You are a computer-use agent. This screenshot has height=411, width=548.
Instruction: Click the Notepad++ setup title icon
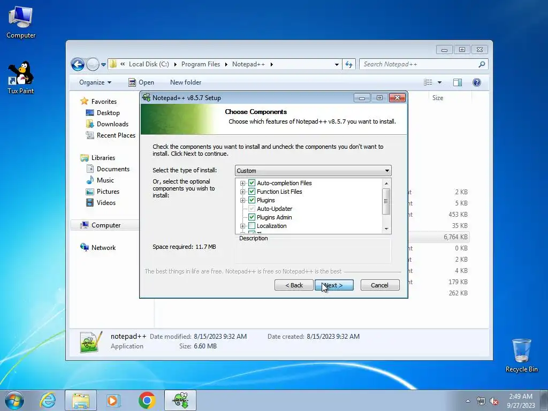(x=147, y=97)
